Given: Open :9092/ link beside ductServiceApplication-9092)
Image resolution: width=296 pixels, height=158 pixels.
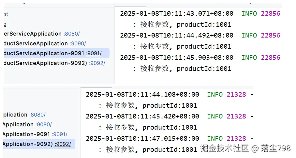Looking at the screenshot, I should (x=97, y=63).
